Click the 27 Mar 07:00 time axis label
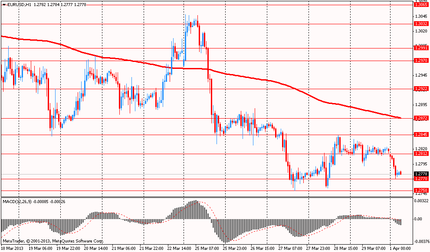This screenshot has height=252, width=430. coord(290,249)
